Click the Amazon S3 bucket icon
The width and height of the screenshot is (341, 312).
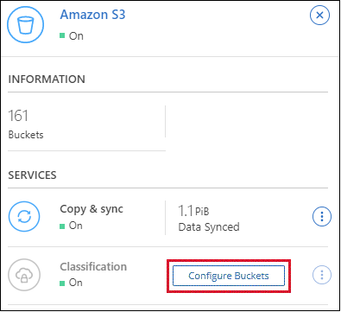tap(25, 25)
